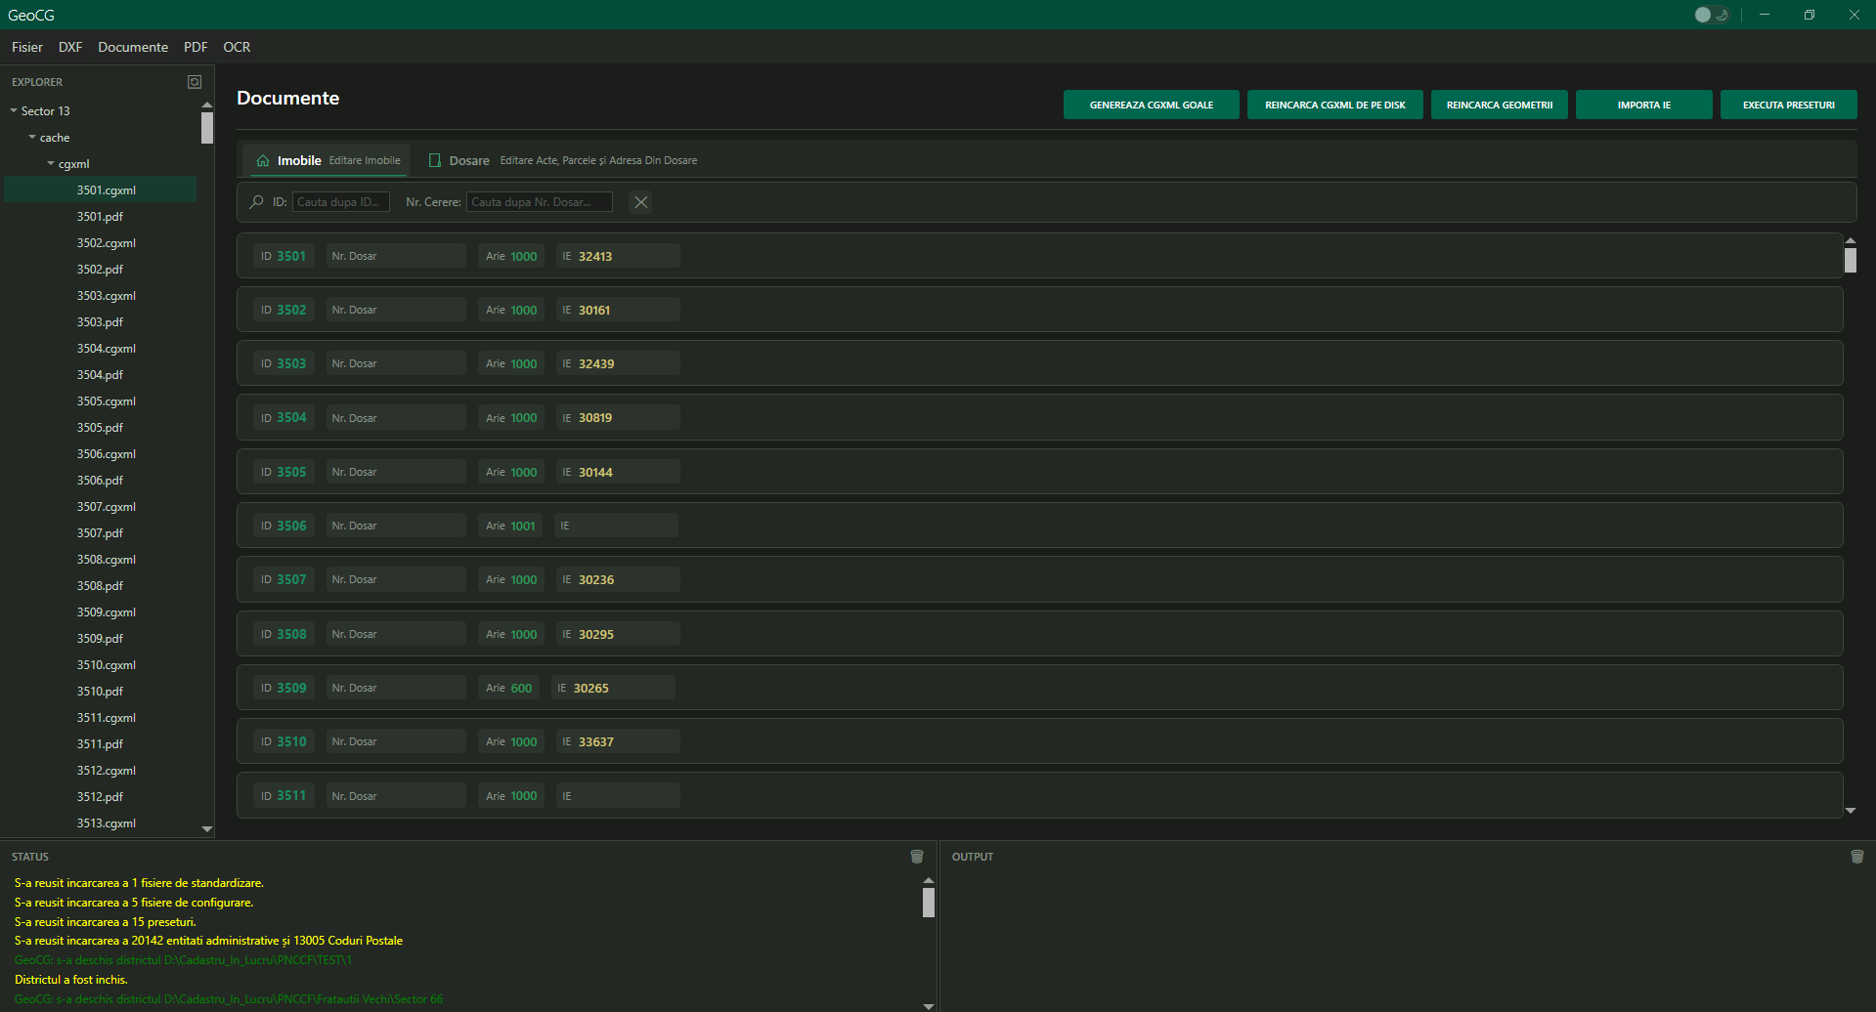The image size is (1876, 1012).
Task: Click the search magnifier icon
Action: [x=256, y=202]
